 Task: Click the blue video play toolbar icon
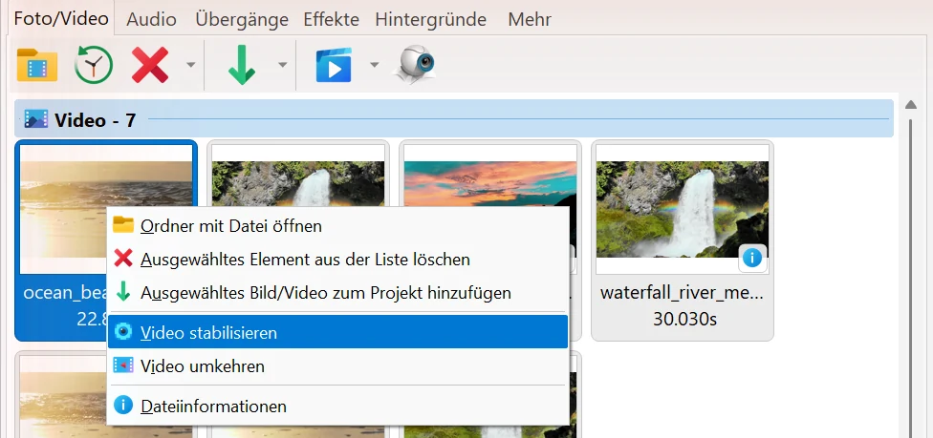tap(334, 64)
